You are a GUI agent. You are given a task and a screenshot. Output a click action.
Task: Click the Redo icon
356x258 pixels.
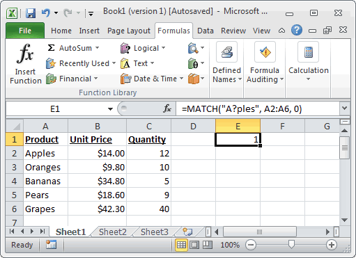pos(68,13)
